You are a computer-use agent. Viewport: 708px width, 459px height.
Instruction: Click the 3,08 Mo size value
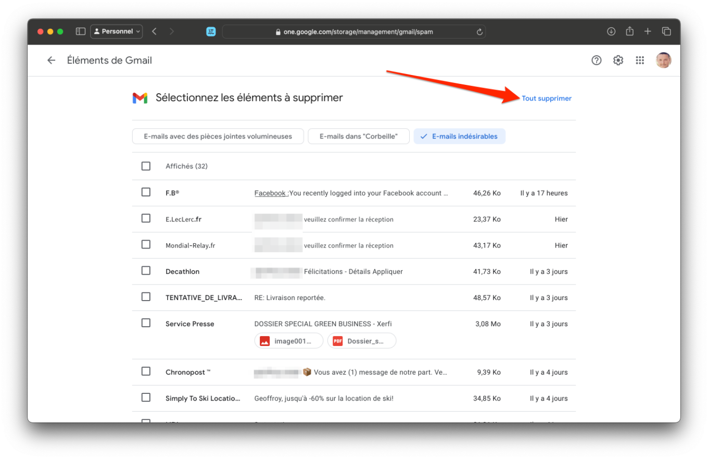488,324
